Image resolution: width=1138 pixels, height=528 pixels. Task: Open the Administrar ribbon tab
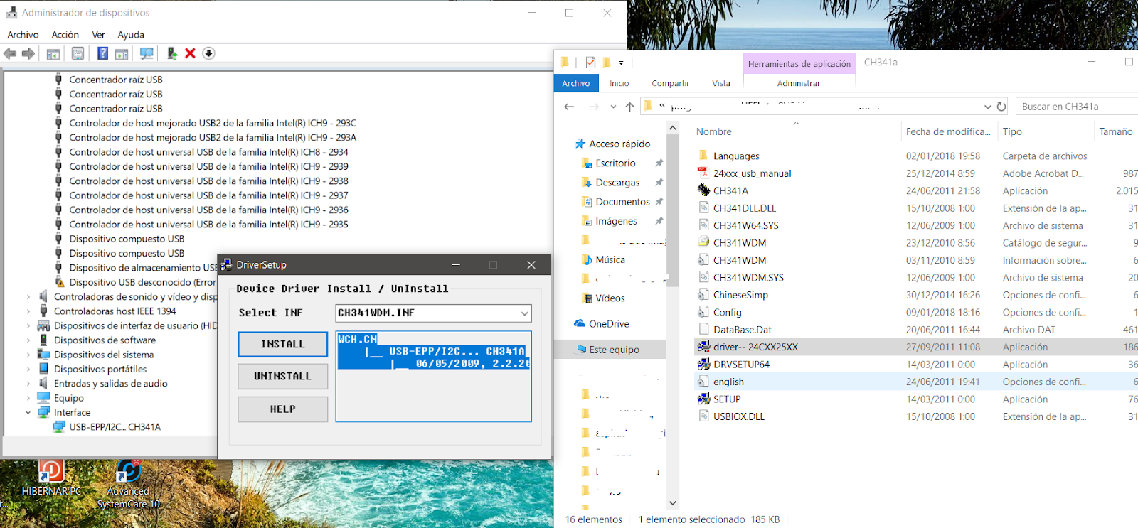(x=799, y=83)
